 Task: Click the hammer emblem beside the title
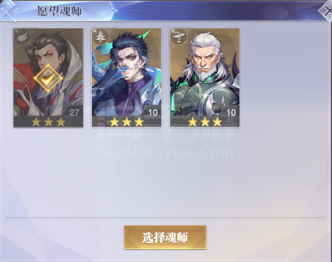click(9, 10)
